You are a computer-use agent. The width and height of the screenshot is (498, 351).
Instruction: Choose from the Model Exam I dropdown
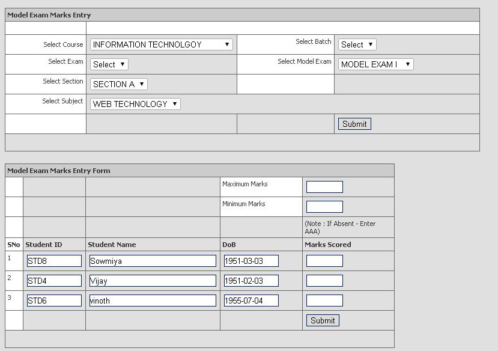coord(375,64)
